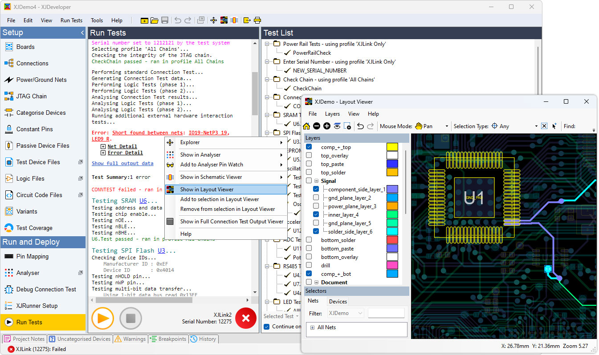Toggle the component_side_layer_1 checkbox
Image resolution: width=599 pixels, height=355 pixels.
(316, 189)
